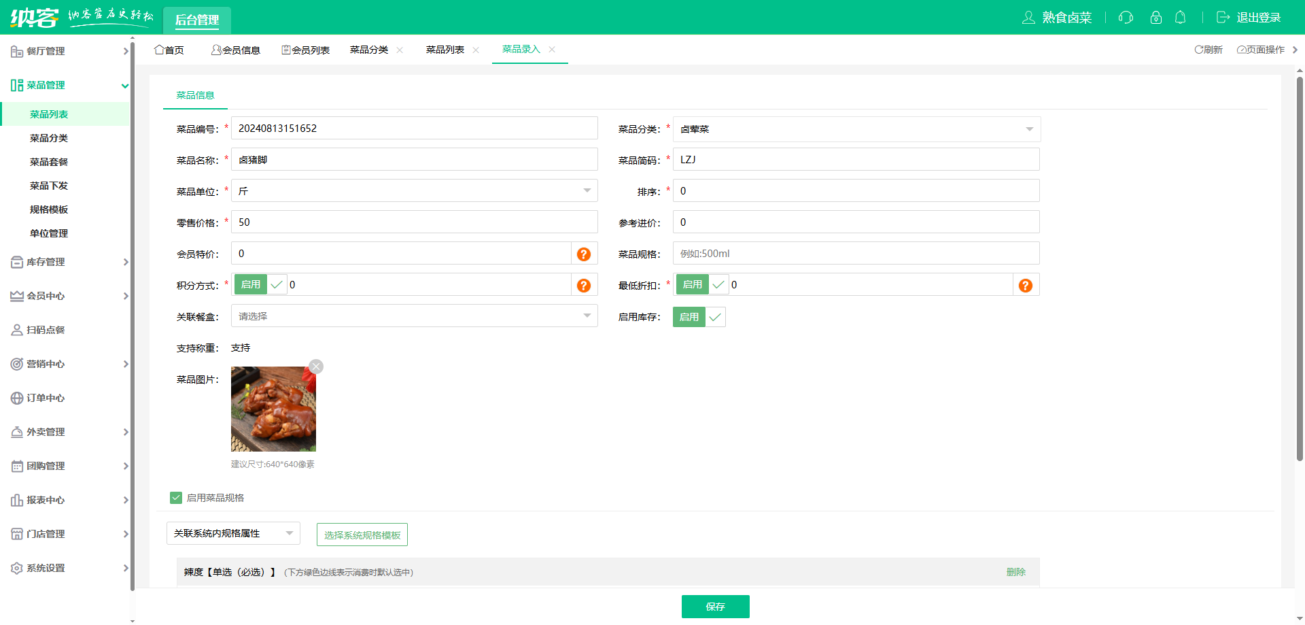This screenshot has height=625, width=1305.
Task: Click the pork knuckle dish image thumbnail
Action: [x=273, y=409]
